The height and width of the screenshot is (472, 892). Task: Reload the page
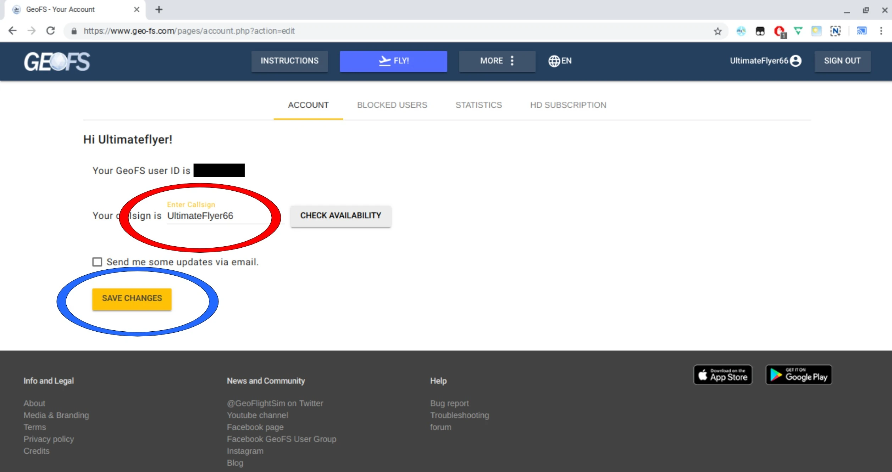pyautogui.click(x=51, y=31)
